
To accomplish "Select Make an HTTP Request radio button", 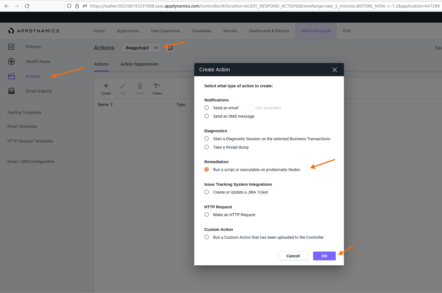I will (x=207, y=215).
